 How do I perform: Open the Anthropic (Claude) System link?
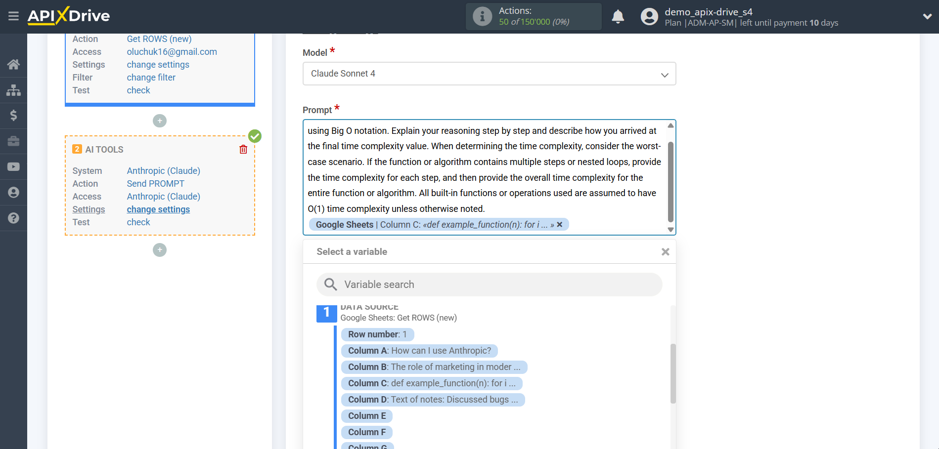[x=163, y=171]
